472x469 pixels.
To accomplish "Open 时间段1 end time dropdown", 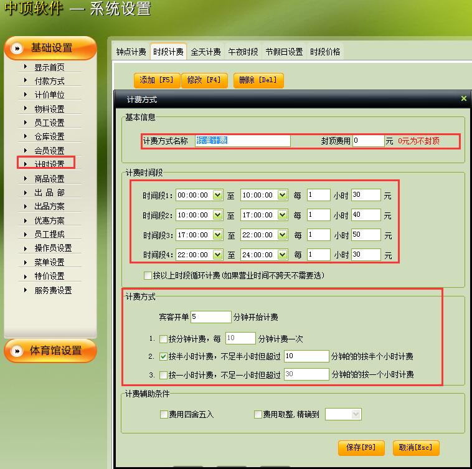I will [x=282, y=195].
